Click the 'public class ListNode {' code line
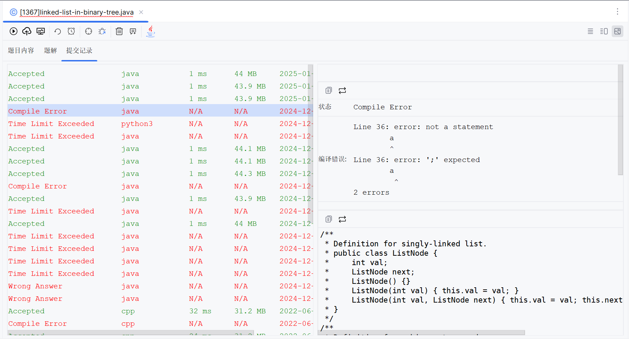This screenshot has height=339, width=629. point(385,253)
